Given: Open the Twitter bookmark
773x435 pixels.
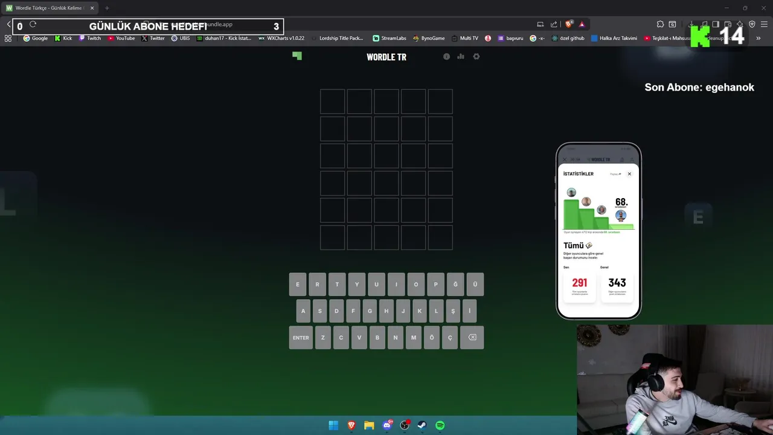Looking at the screenshot, I should [x=153, y=38].
